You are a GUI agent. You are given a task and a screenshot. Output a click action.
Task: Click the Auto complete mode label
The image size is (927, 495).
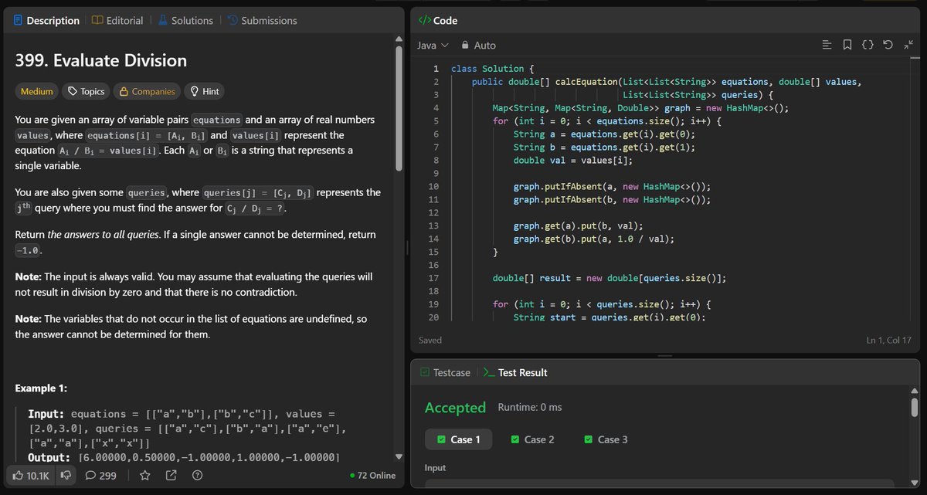click(x=485, y=46)
